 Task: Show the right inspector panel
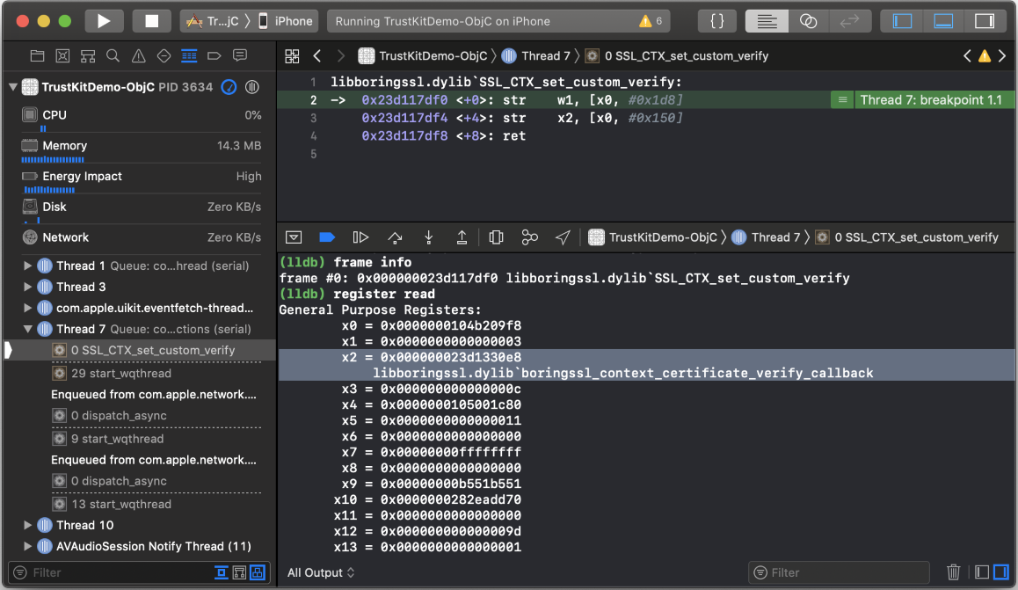point(984,21)
